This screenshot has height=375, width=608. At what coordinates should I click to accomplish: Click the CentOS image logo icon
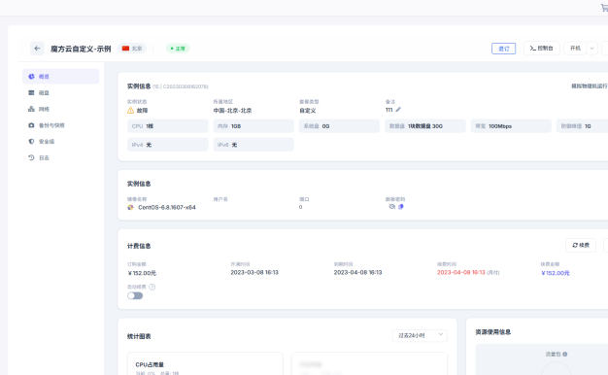131,208
